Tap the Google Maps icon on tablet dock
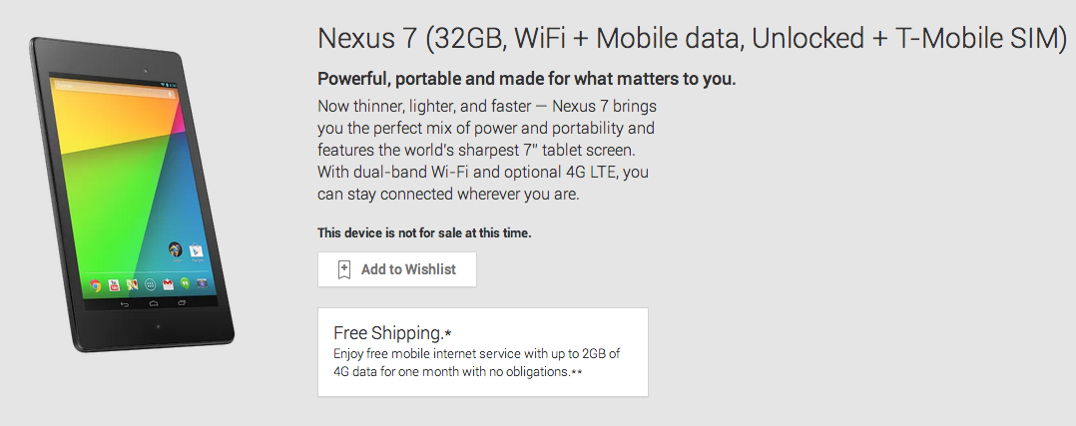Viewport: 1076px width, 426px height. pyautogui.click(x=131, y=284)
